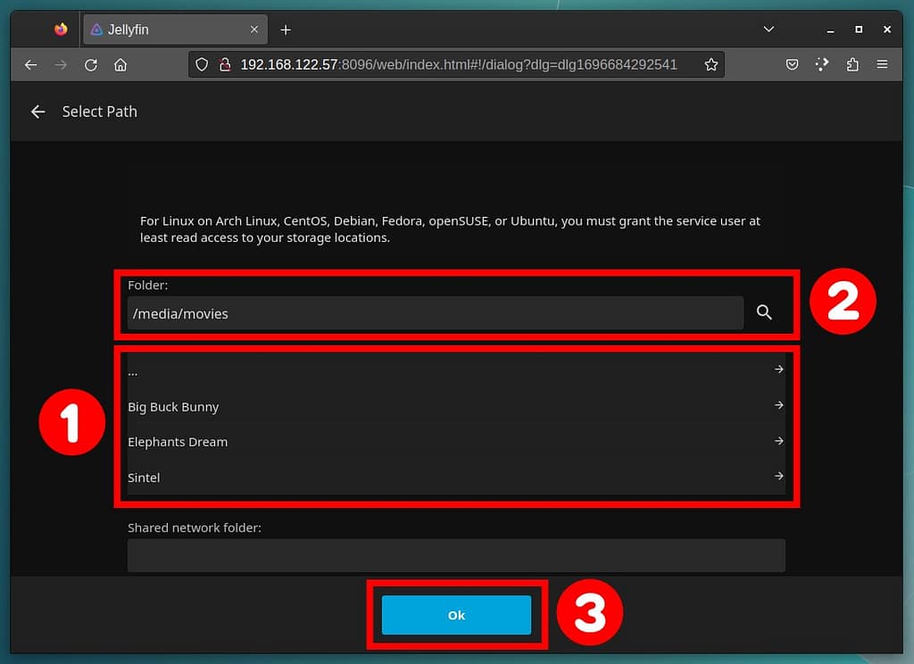The height and width of the screenshot is (664, 914).
Task: Confirm path with Ok button
Action: [x=456, y=615]
